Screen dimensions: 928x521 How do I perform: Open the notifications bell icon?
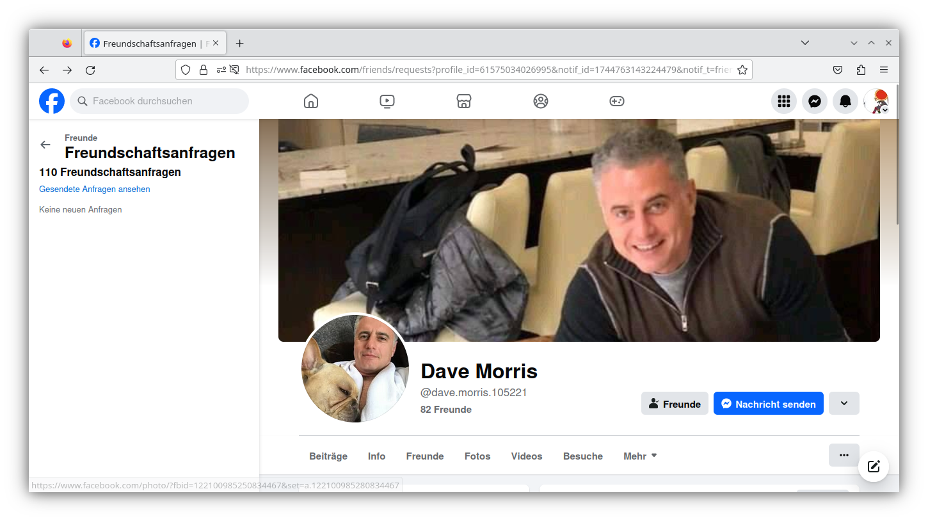click(845, 100)
